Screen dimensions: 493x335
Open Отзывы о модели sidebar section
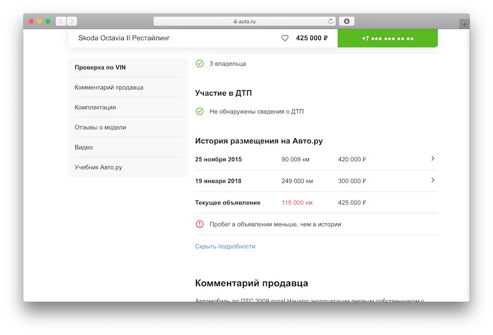click(x=100, y=127)
